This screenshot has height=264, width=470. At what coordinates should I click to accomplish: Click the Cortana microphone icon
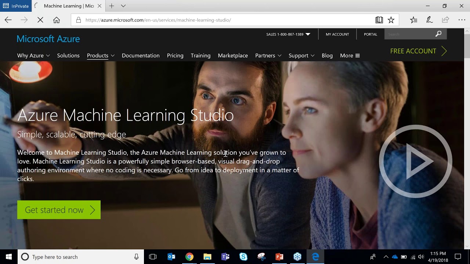[x=136, y=257]
